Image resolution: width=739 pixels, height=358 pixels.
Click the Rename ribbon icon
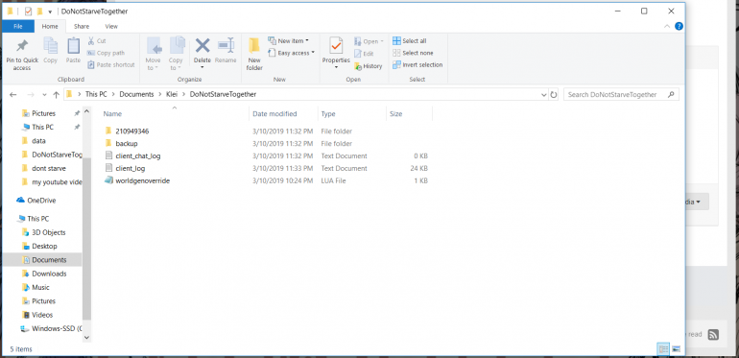point(226,46)
